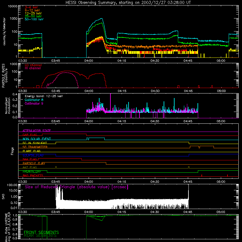Click the ECLIPSE_FLAG label
Image resolution: width=242 pixels, height=242 pixels.
[33, 155]
